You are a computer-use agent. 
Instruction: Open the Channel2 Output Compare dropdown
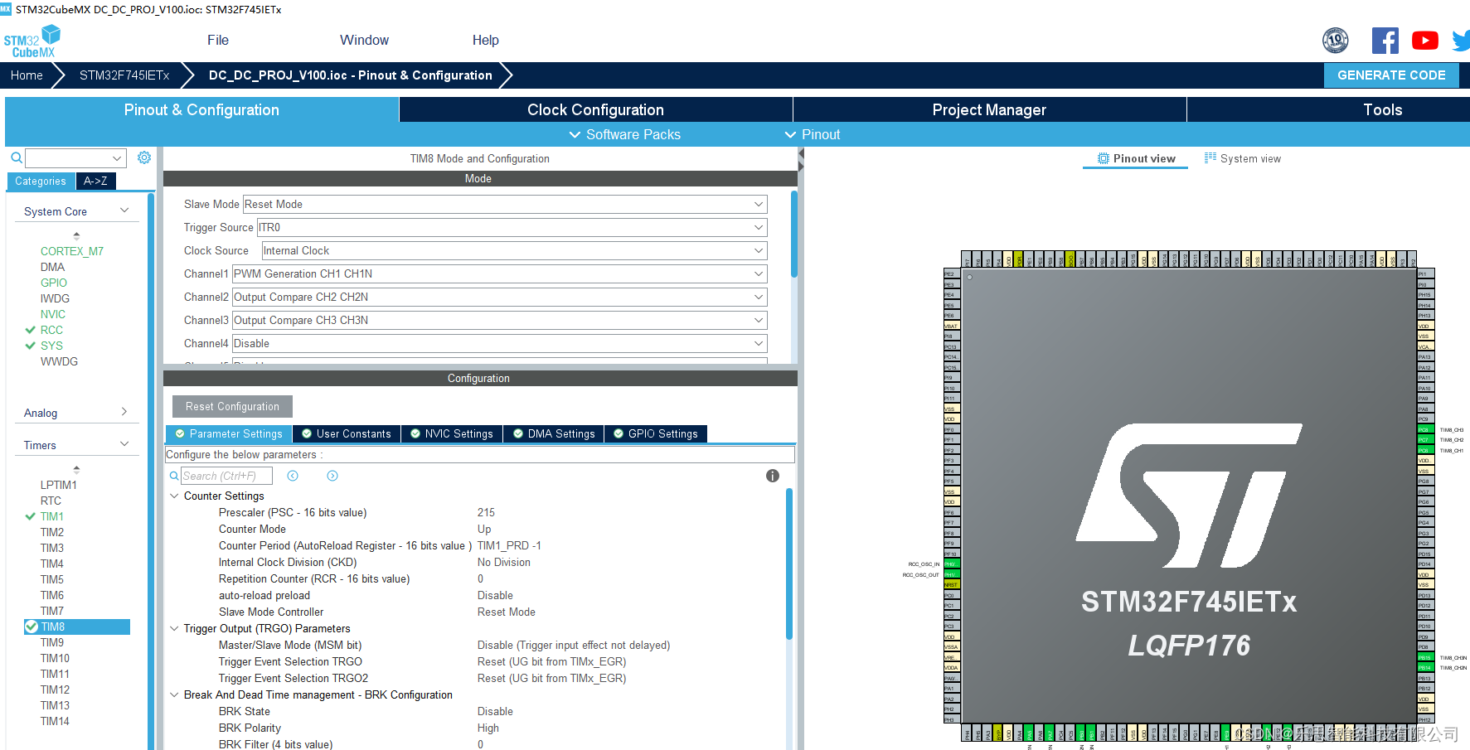tap(499, 297)
